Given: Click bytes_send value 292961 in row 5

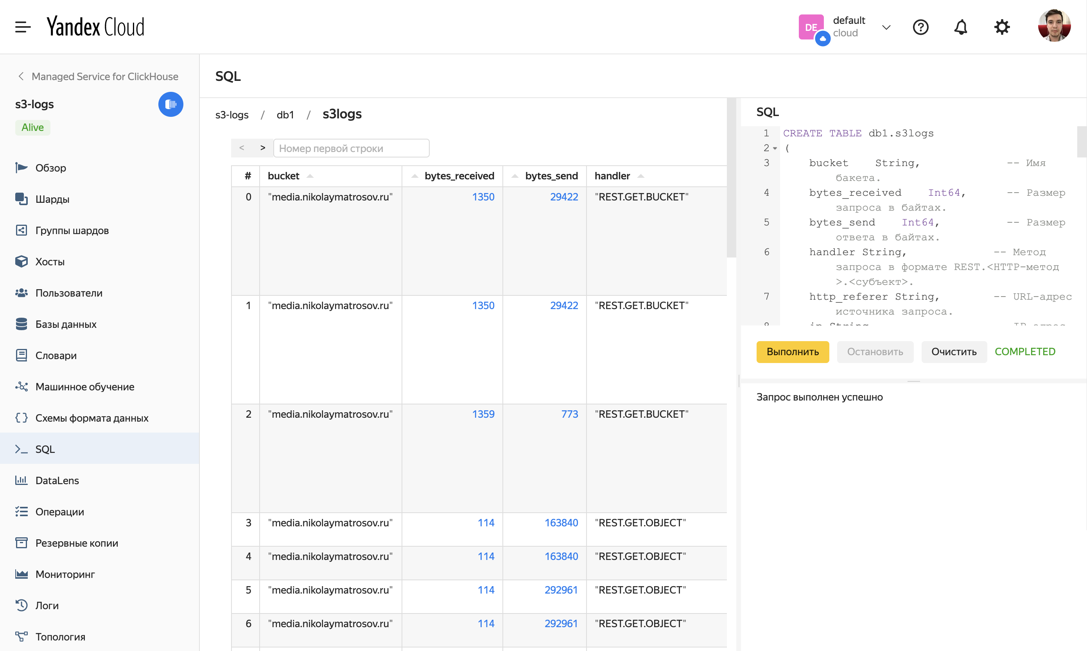Looking at the screenshot, I should coord(561,590).
